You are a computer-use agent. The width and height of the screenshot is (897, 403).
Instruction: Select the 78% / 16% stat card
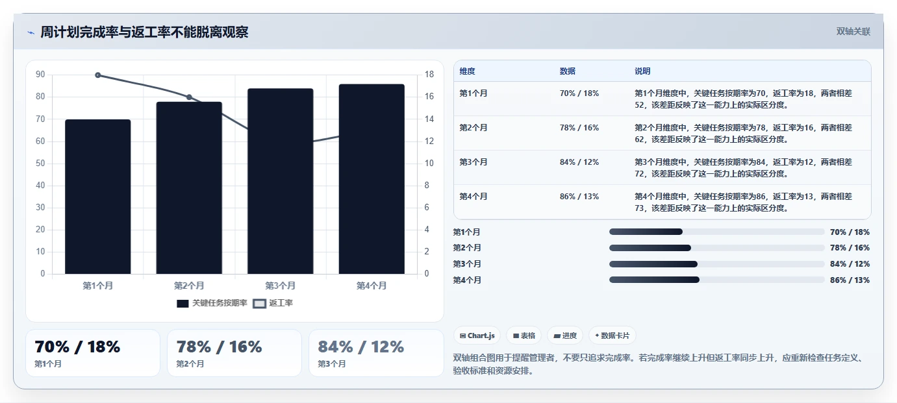tap(234, 353)
